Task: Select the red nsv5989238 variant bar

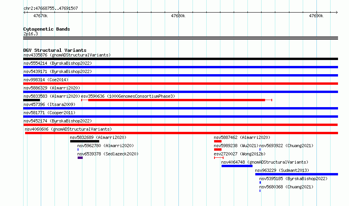Action: (218, 149)
